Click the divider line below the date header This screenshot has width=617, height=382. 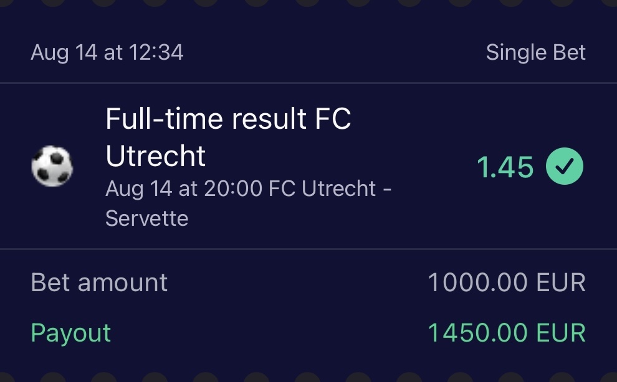(308, 83)
